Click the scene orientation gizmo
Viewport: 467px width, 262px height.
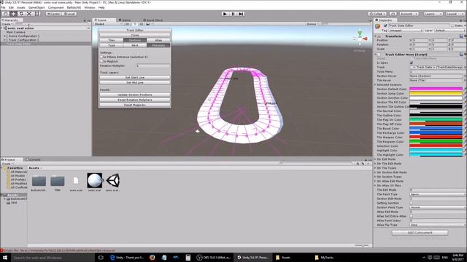point(360,39)
